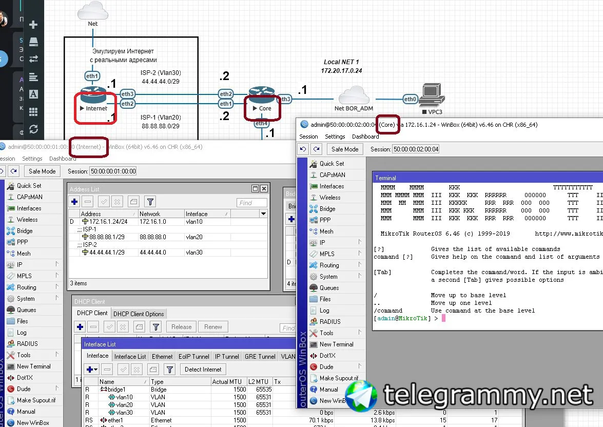Click text label 'A' tool in left sidebar
603x427 pixels.
[33, 94]
